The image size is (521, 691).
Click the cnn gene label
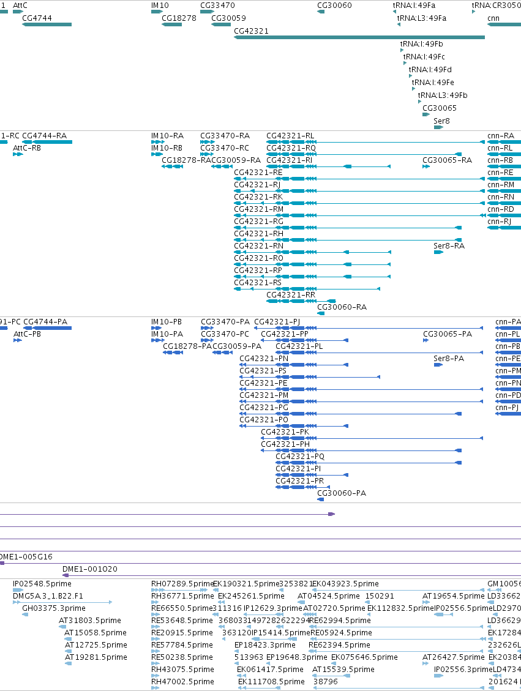[x=493, y=18]
